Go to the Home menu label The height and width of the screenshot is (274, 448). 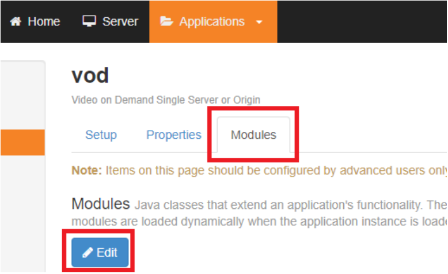pyautogui.click(x=44, y=22)
